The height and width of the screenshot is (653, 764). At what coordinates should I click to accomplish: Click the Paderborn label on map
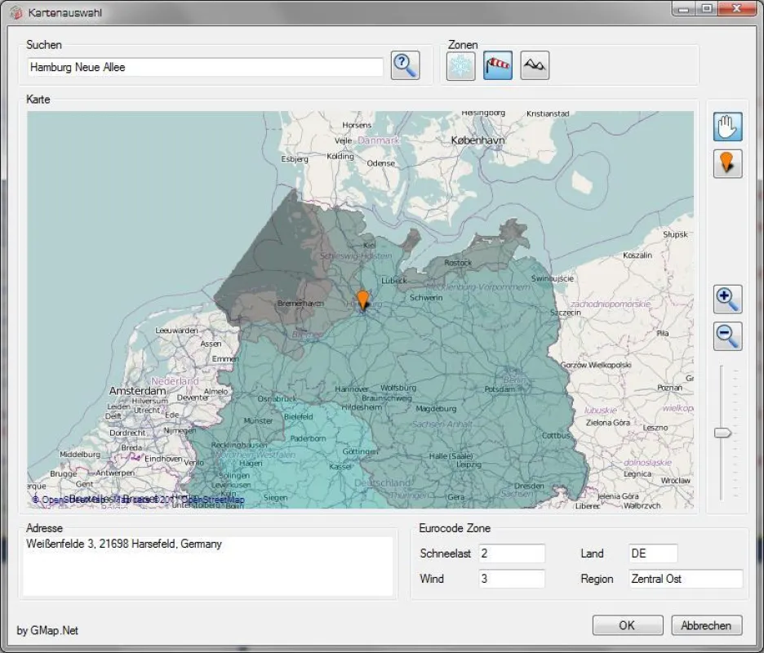point(308,438)
